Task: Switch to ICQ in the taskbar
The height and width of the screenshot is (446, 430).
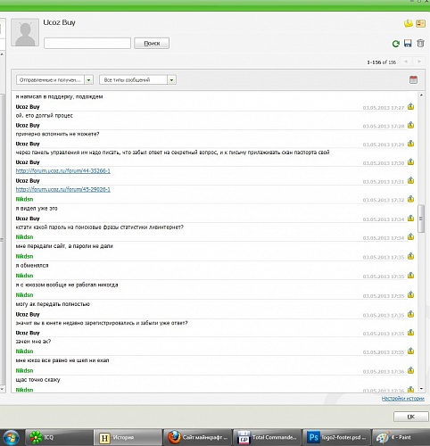Action: (x=59, y=437)
